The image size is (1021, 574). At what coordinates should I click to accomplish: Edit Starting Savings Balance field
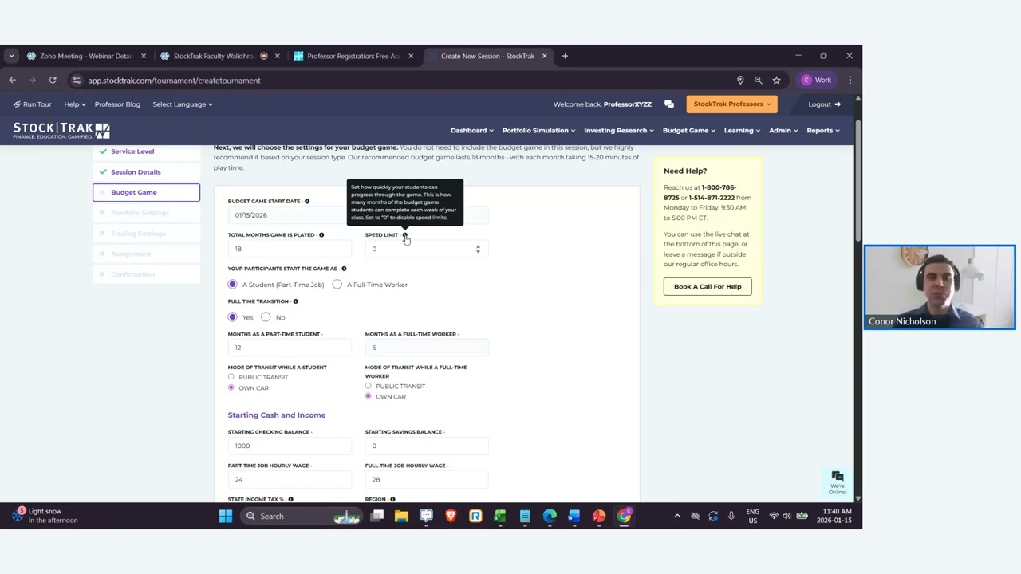click(x=426, y=446)
